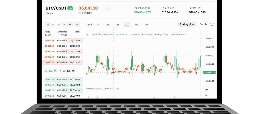263x114 pixels.
Task: Select the 1W timeframe tab
Action: [x=137, y=25]
